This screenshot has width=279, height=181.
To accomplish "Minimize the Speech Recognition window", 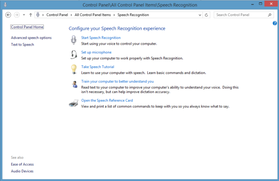I will [253, 4].
